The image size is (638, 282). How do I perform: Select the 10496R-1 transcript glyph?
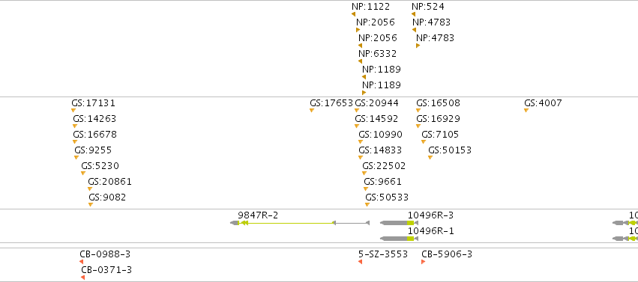point(399,239)
